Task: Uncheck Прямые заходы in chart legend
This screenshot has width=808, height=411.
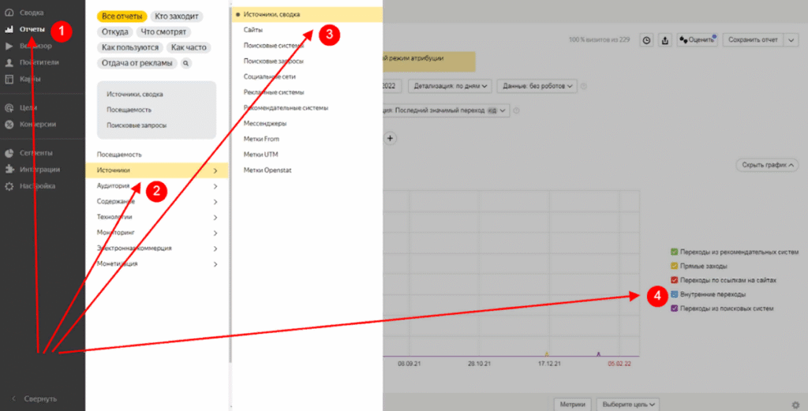Action: 674,266
